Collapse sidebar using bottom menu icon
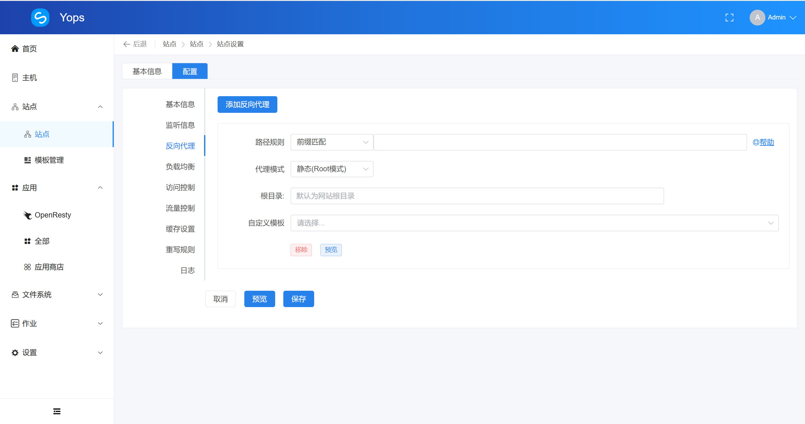 [57, 411]
